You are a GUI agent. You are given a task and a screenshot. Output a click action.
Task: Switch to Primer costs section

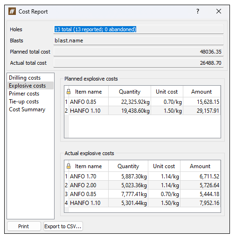[x=24, y=94]
